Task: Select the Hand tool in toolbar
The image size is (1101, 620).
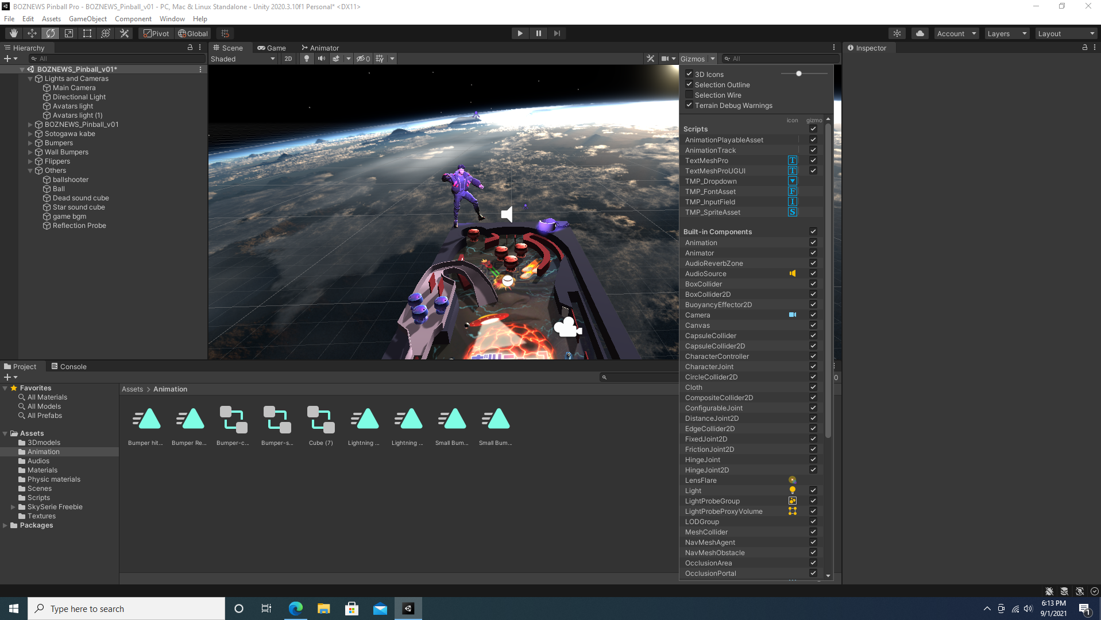Action: (x=14, y=33)
